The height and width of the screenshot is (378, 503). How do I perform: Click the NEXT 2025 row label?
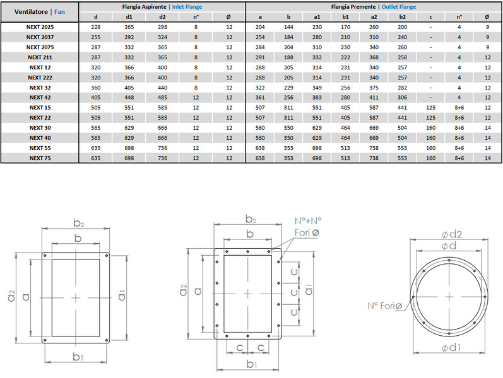coord(40,27)
